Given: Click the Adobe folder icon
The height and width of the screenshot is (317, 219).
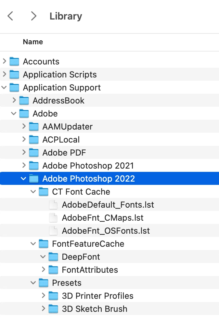Looking at the screenshot, I should click(24, 114).
